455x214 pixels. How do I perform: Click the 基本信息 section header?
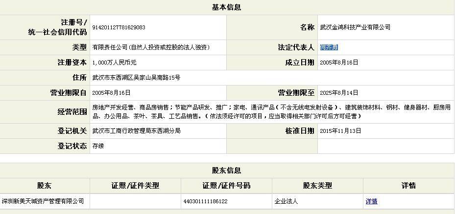tap(226, 7)
